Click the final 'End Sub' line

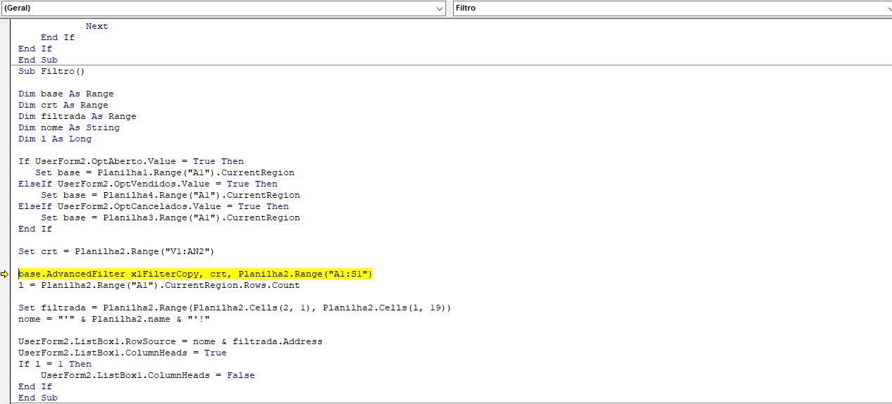tap(38, 398)
